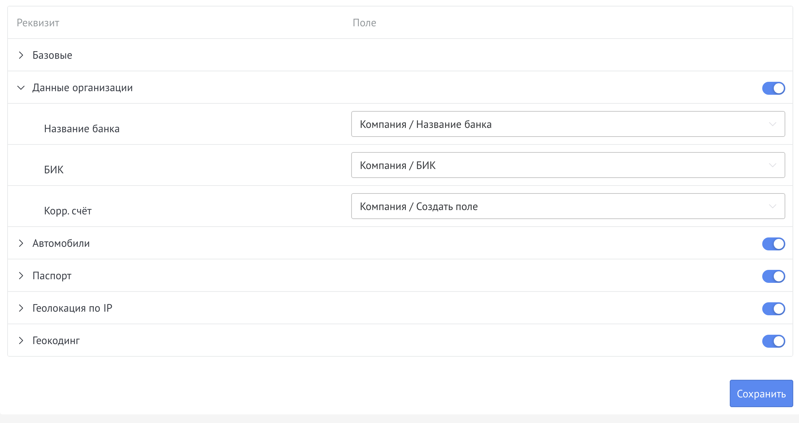Disable the Данные организации toggle

click(x=773, y=88)
